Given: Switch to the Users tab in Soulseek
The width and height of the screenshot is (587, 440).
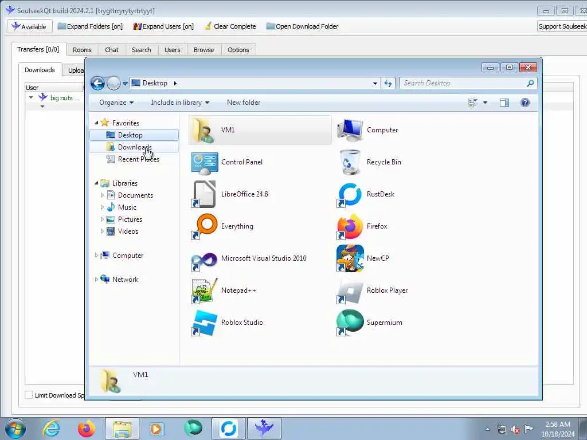Looking at the screenshot, I should (x=172, y=50).
